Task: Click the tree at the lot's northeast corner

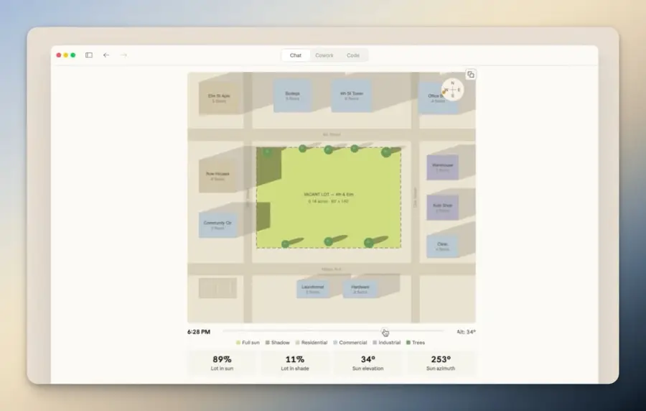Action: pyautogui.click(x=386, y=152)
